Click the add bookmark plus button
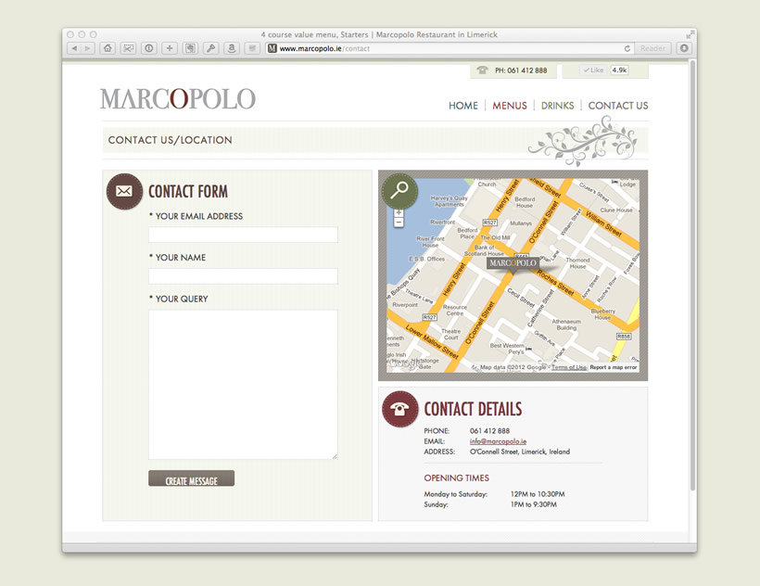The image size is (760, 586). [170, 48]
